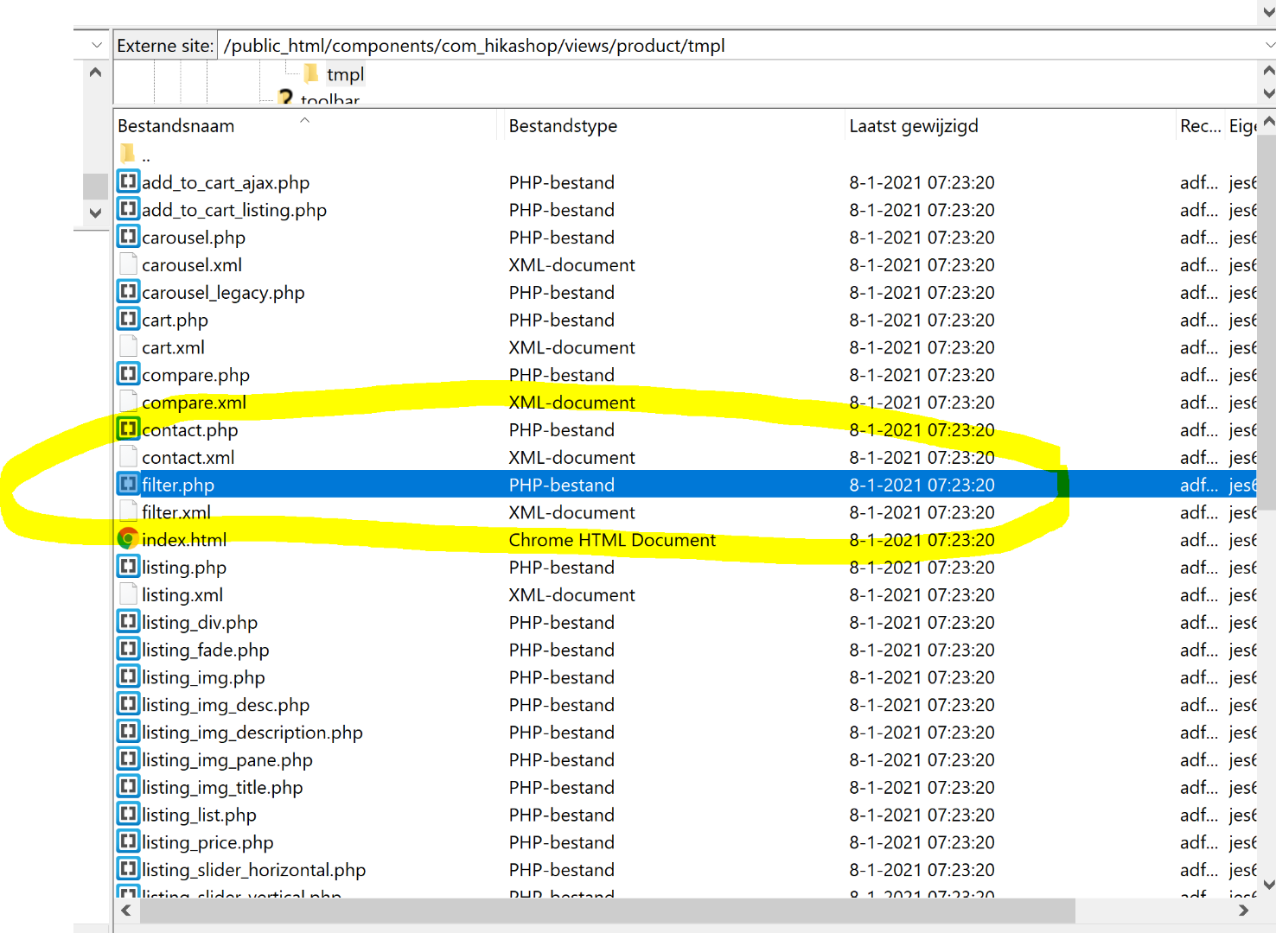Click the Rec... column header

click(1200, 126)
